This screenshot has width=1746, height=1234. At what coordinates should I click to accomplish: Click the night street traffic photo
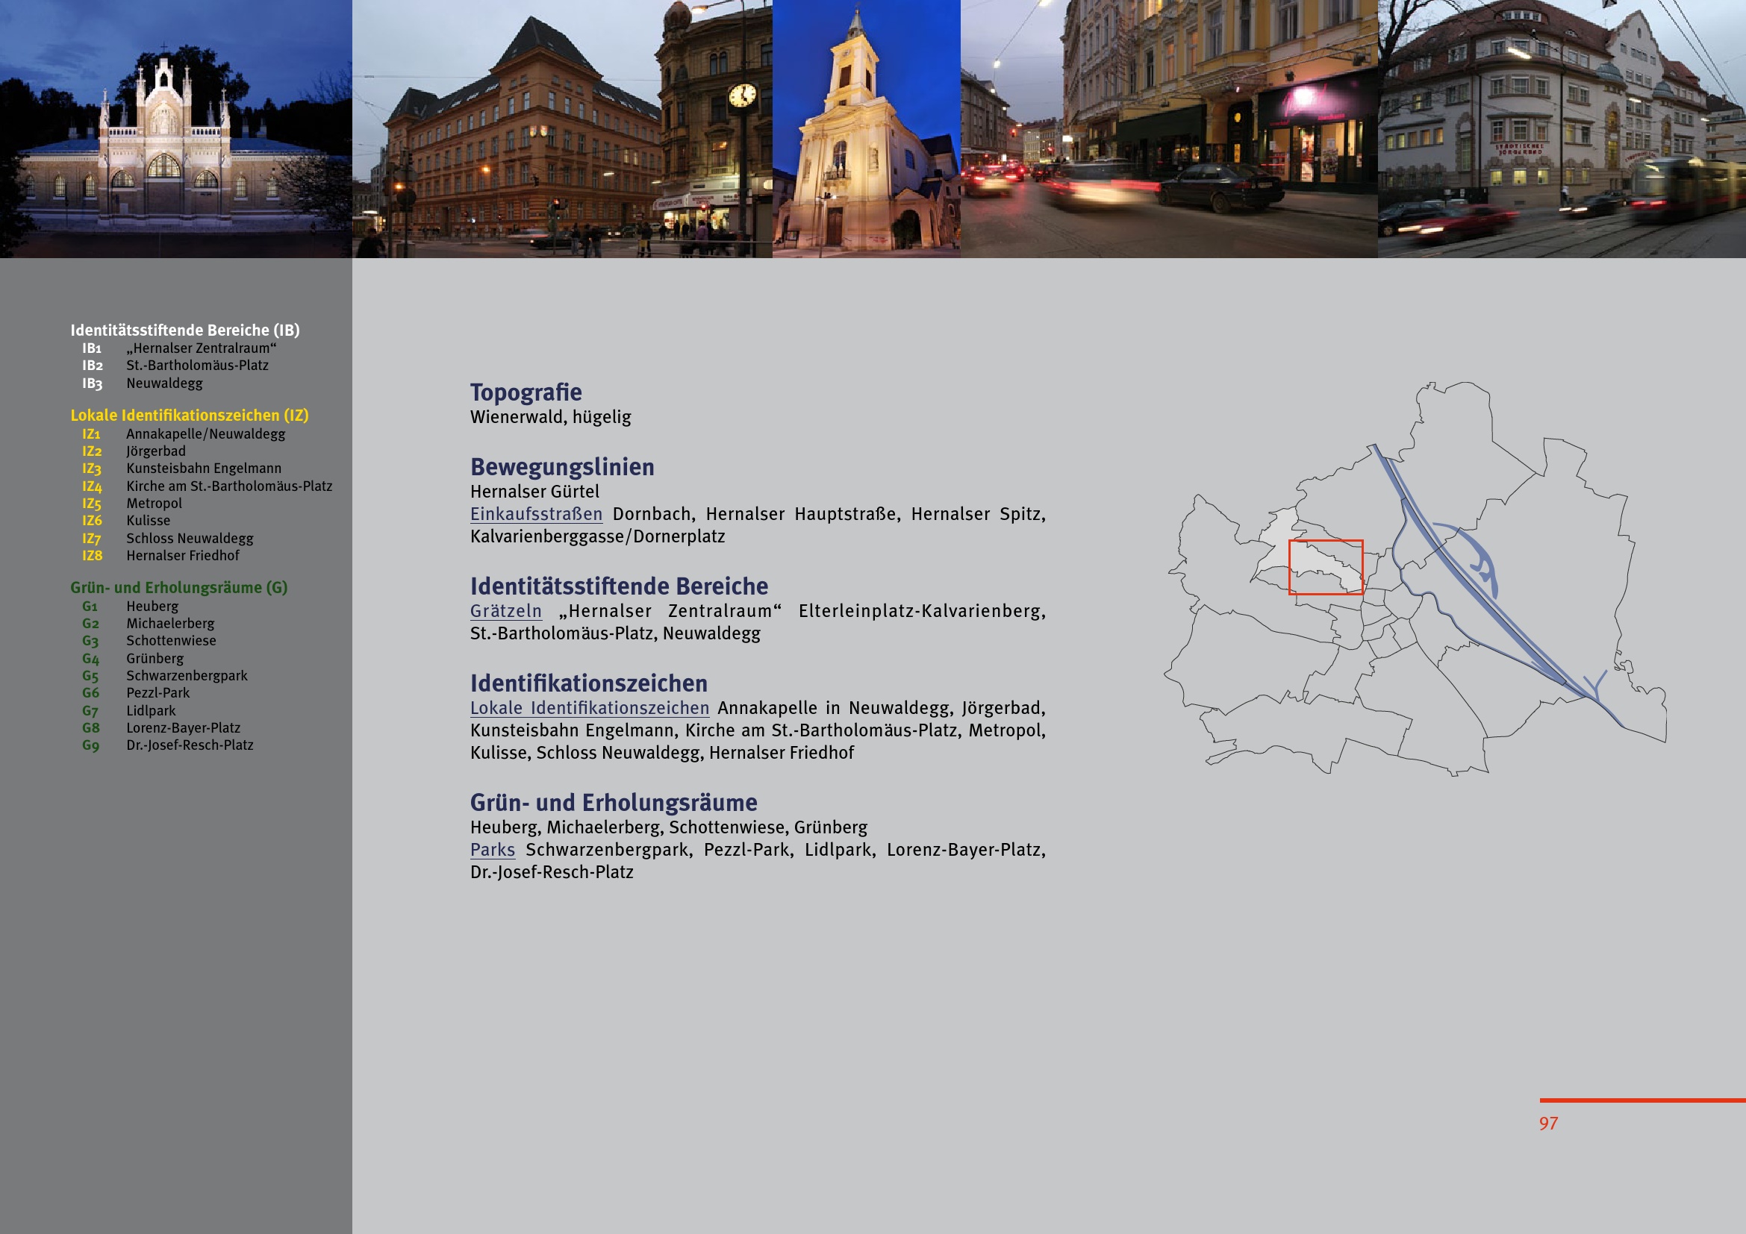[x=1169, y=129]
